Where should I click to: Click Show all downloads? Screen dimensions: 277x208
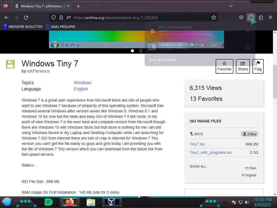click(162, 60)
